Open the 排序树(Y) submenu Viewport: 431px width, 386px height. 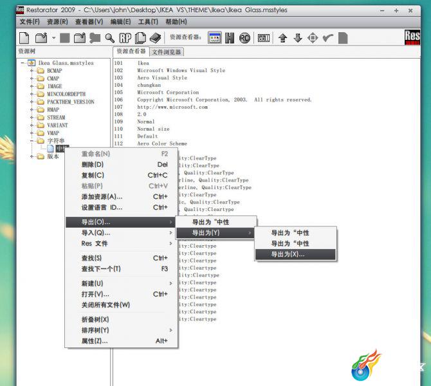122,330
